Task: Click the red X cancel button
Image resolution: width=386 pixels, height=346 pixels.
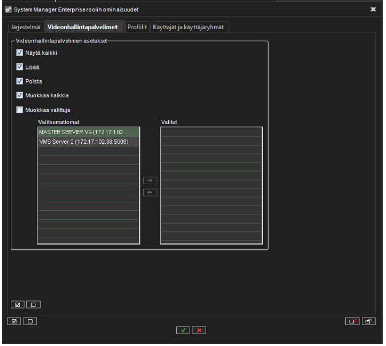Action: tap(199, 330)
